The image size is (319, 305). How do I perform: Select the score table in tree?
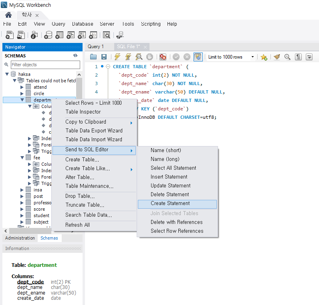pyautogui.click(x=39, y=209)
